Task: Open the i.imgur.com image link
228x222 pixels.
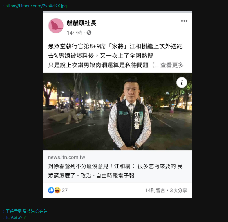Action: [36, 6]
